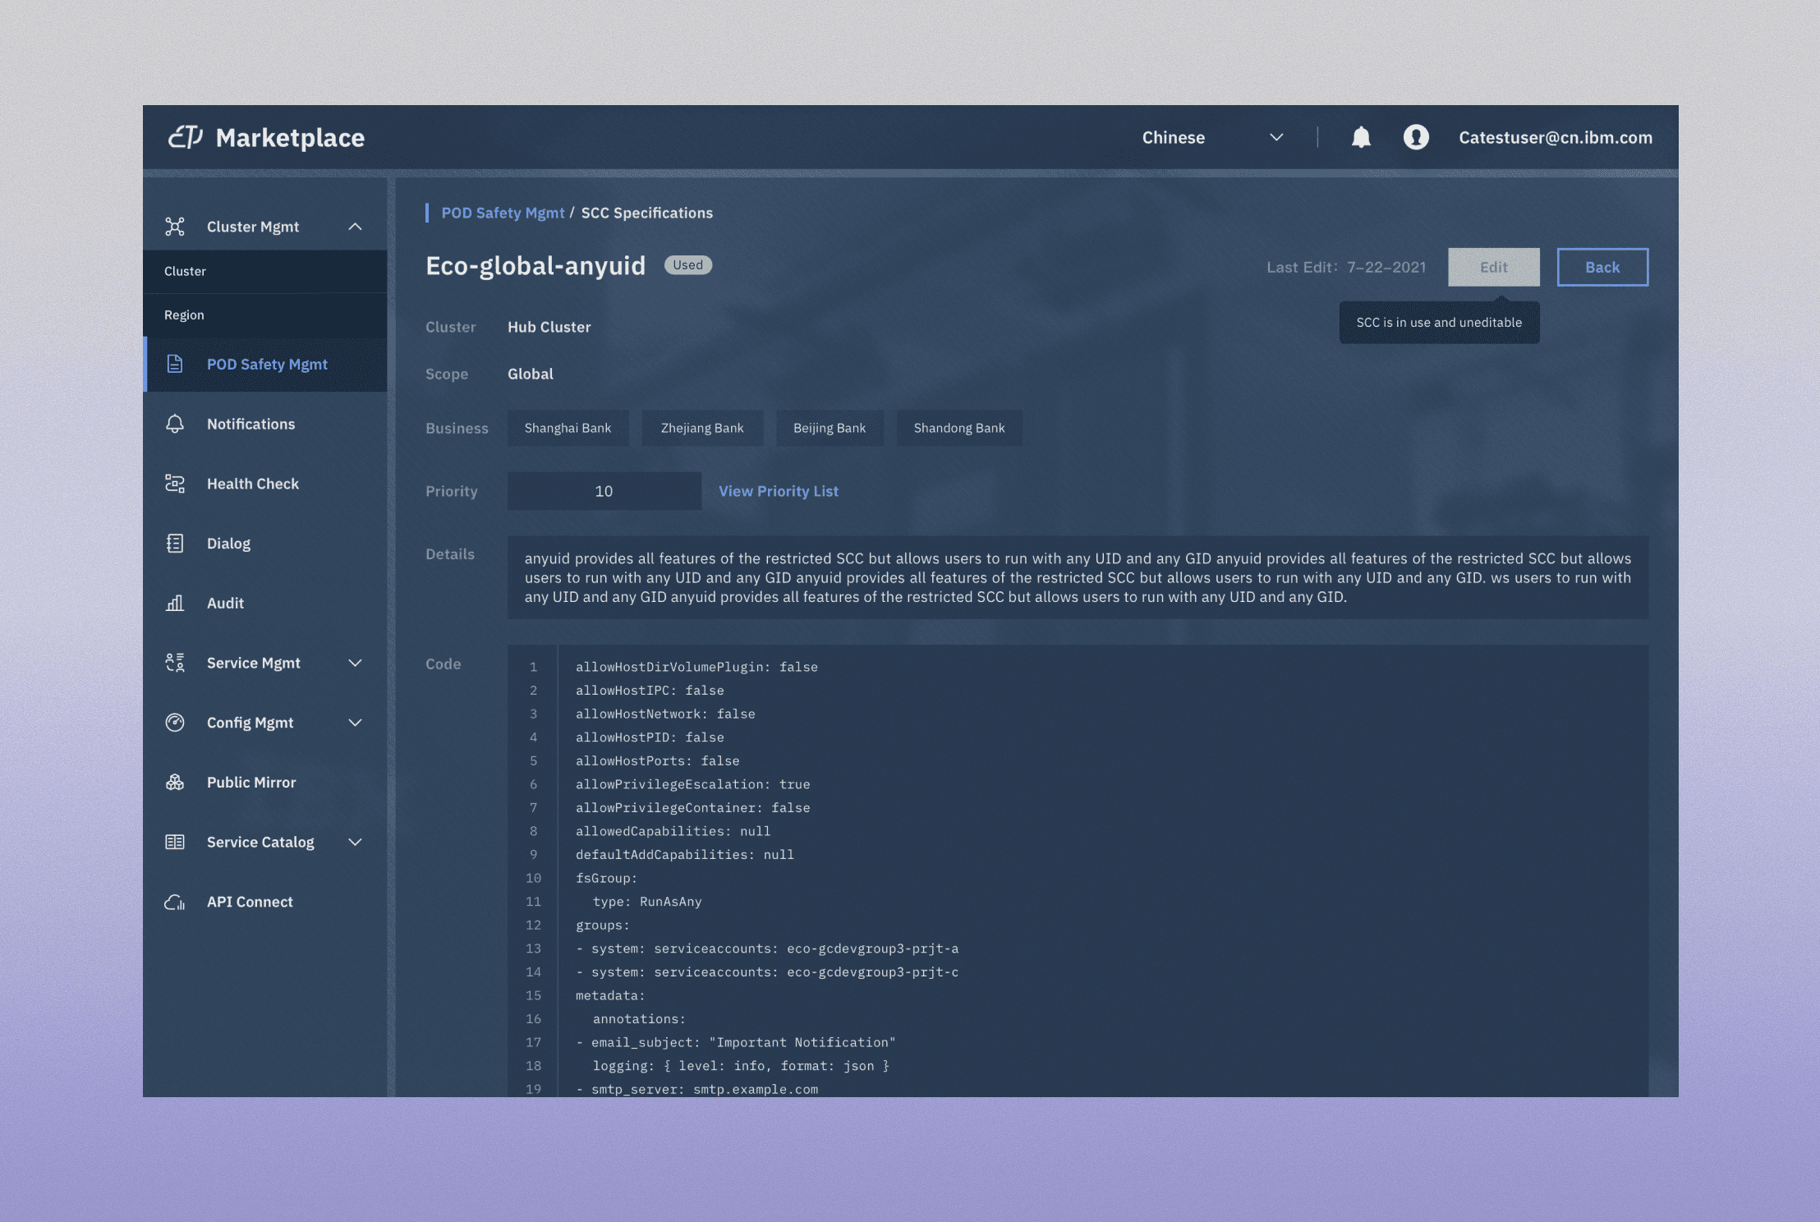Open the View Priority List link
The height and width of the screenshot is (1222, 1820).
point(778,491)
